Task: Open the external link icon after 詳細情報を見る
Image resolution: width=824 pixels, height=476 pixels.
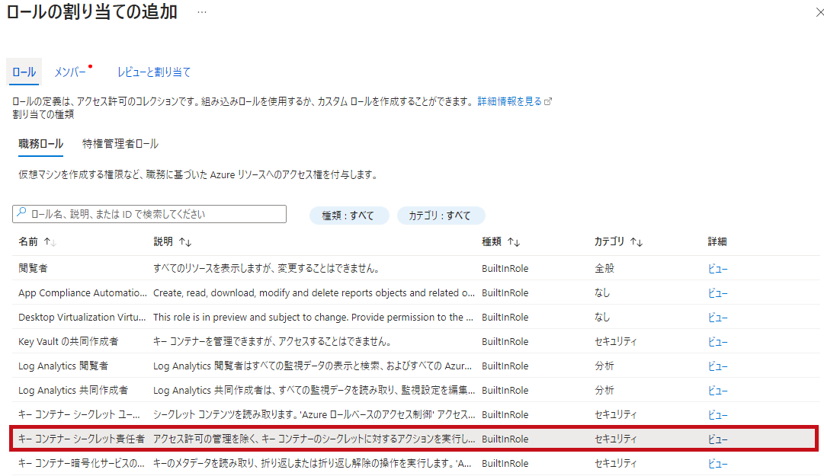Action: [x=548, y=101]
